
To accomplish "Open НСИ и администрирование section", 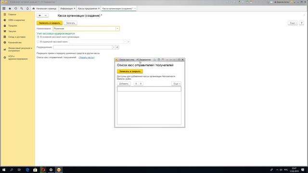I will (x=18, y=58).
